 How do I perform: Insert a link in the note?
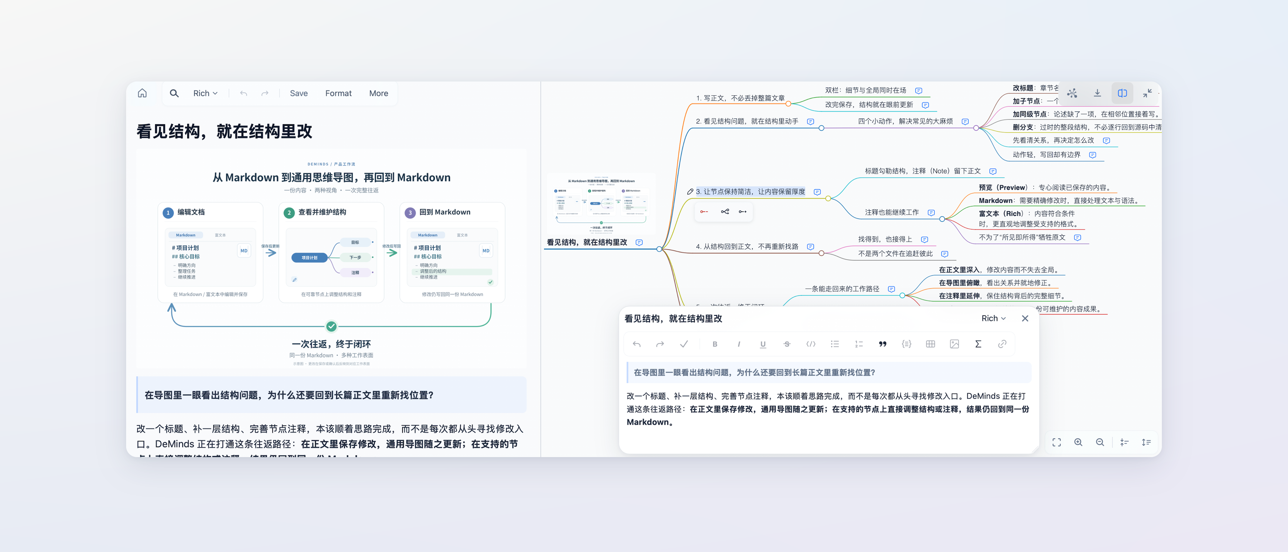[1002, 344]
